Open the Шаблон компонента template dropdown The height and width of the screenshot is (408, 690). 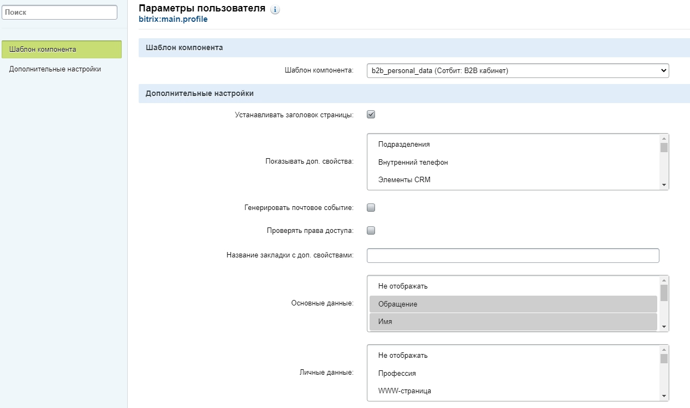coord(518,70)
